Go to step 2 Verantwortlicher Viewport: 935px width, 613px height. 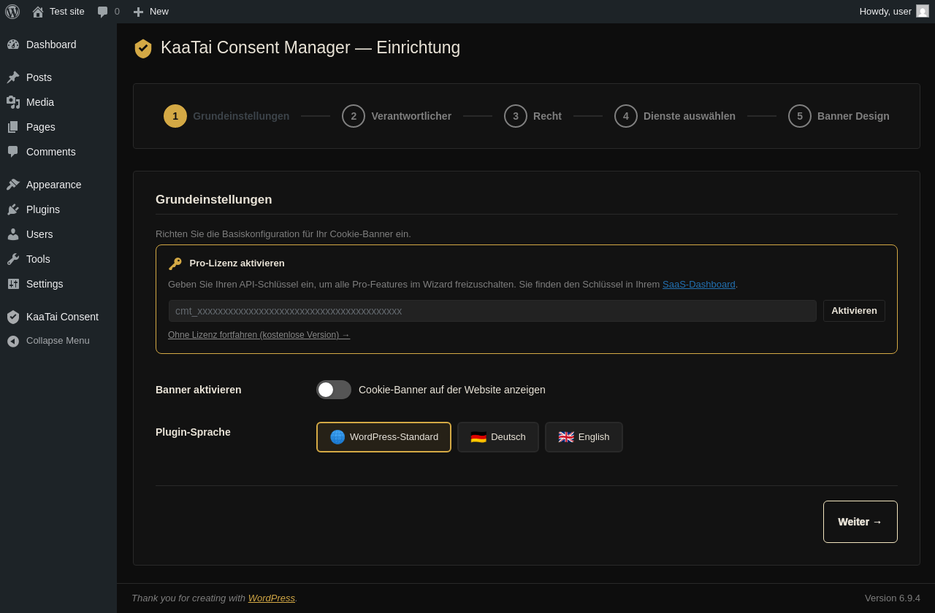(397, 116)
